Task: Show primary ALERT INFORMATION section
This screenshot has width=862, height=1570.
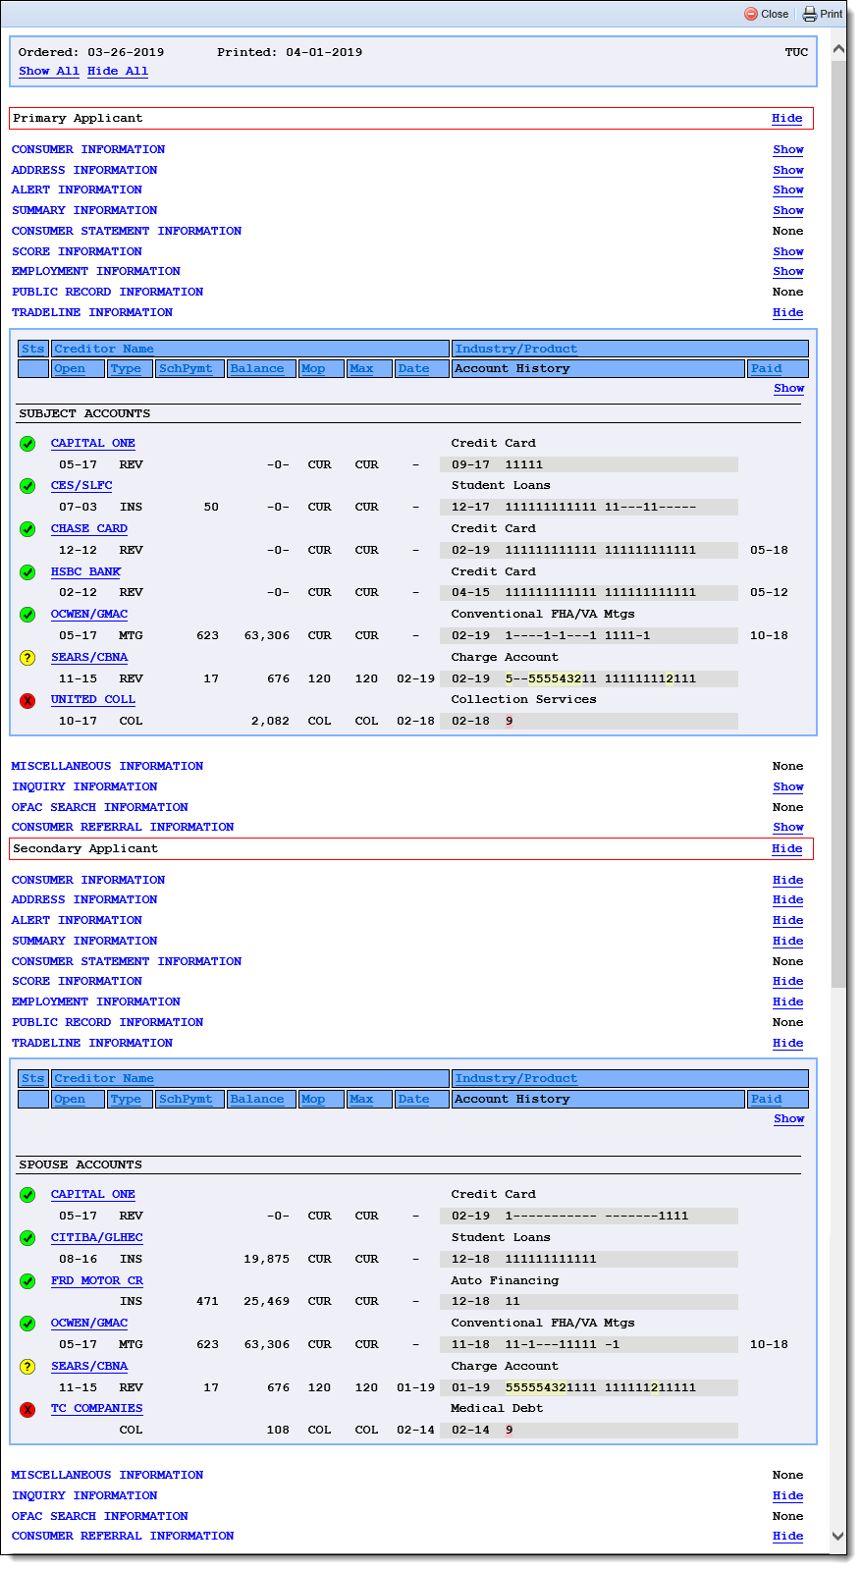Action: (x=788, y=189)
